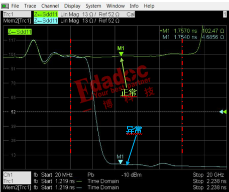Select the cyan M1 marker near bottom trace
The height and width of the screenshot is (192, 229).
point(121,162)
